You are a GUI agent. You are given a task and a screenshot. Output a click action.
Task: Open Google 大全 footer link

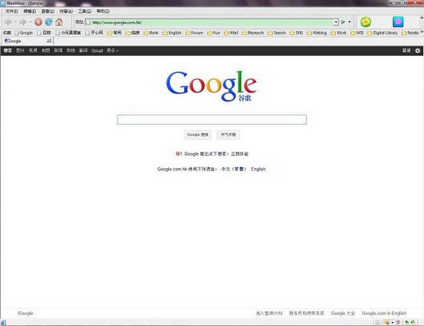tap(343, 314)
